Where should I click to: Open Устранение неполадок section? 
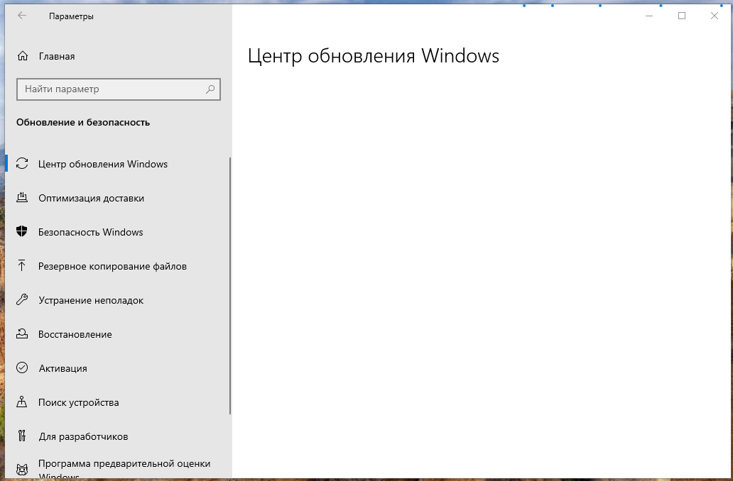(91, 300)
